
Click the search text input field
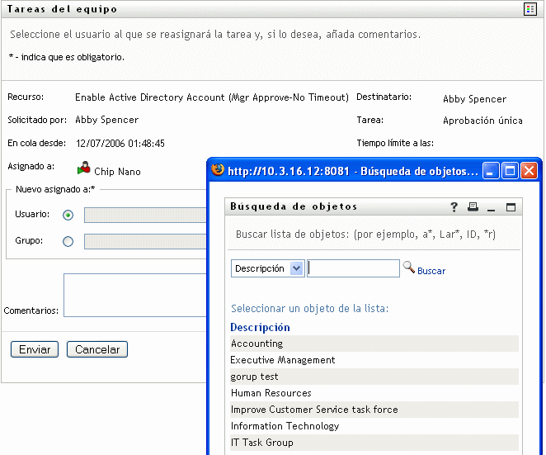[x=354, y=268]
